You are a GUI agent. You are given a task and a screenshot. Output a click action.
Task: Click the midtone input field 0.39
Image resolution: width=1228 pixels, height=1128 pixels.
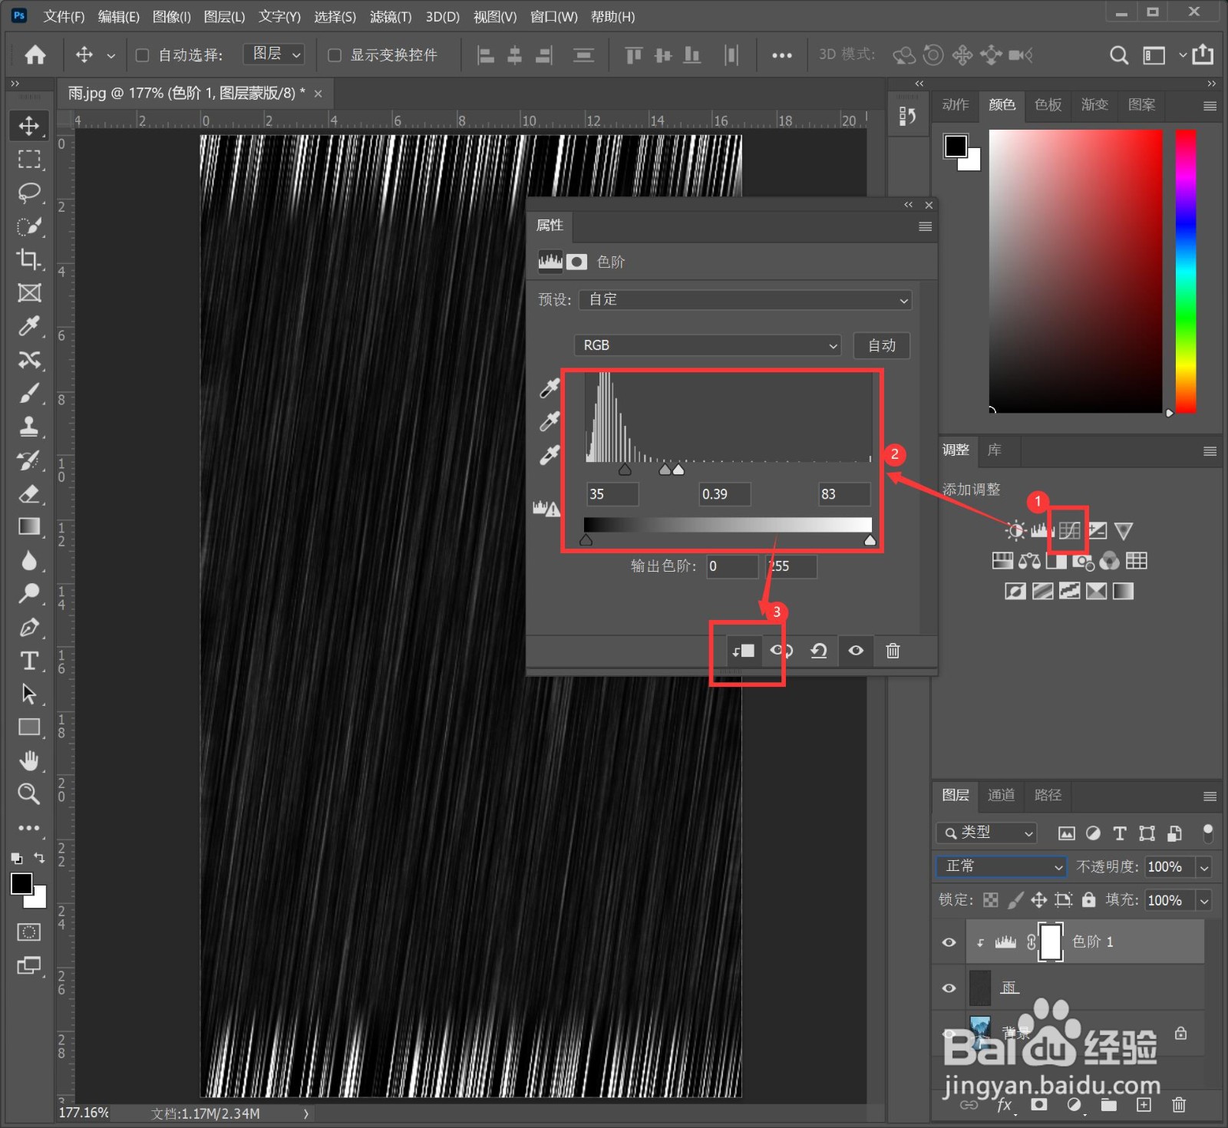point(725,494)
